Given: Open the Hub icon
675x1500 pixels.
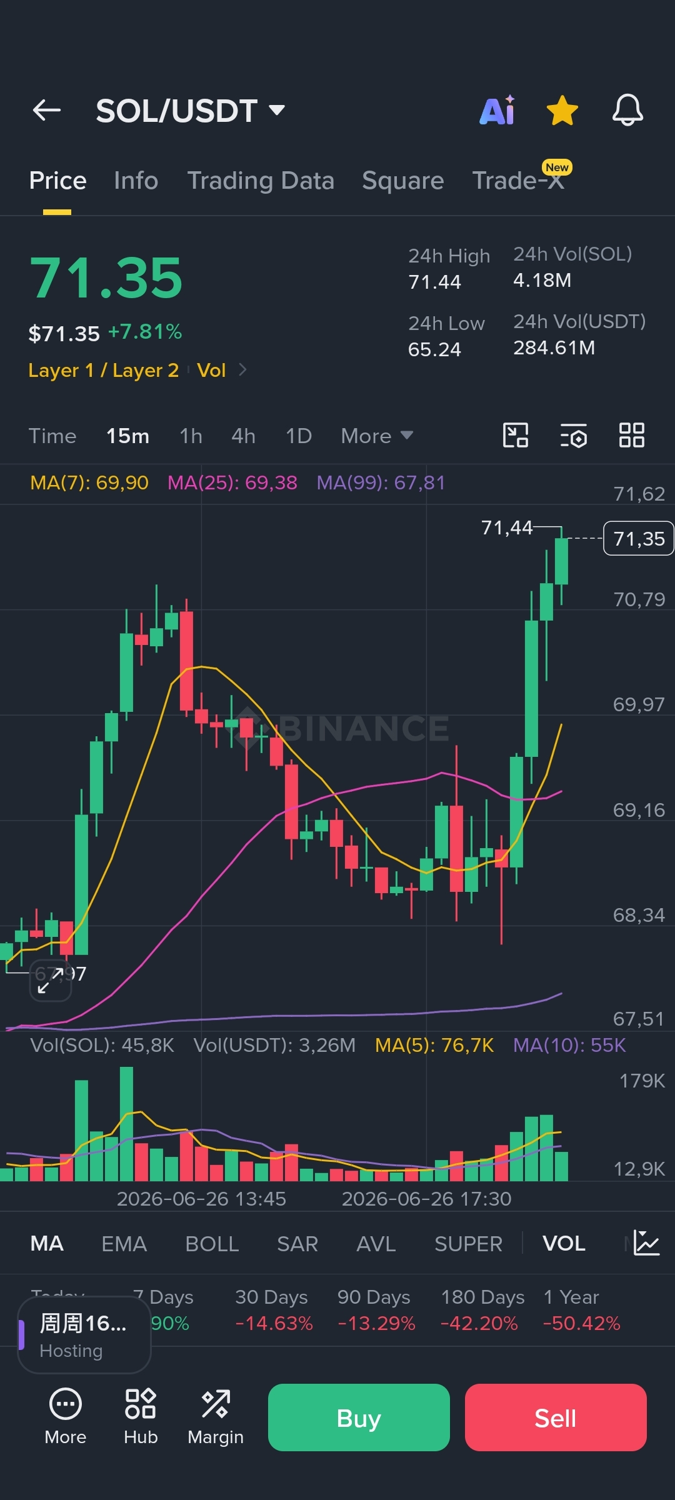Looking at the screenshot, I should 141,1417.
